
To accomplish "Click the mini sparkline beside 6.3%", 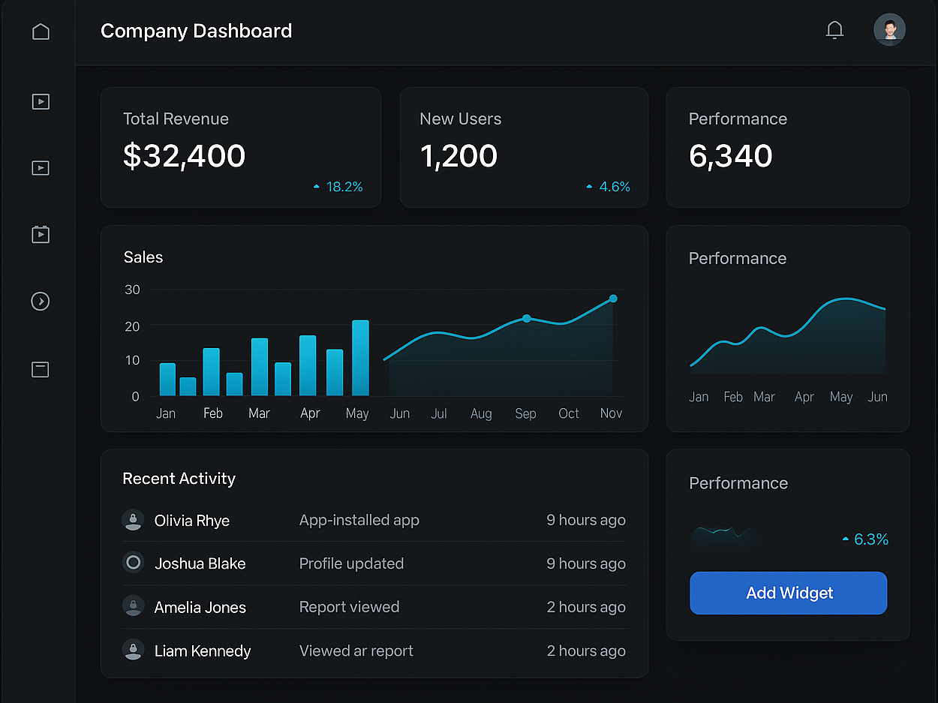I will click(724, 534).
